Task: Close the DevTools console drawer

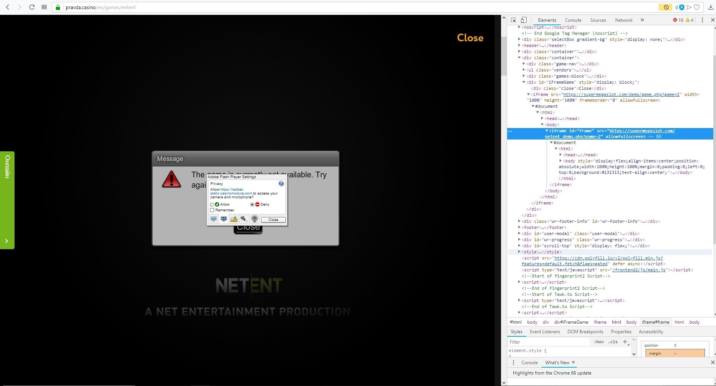Action: [x=712, y=362]
